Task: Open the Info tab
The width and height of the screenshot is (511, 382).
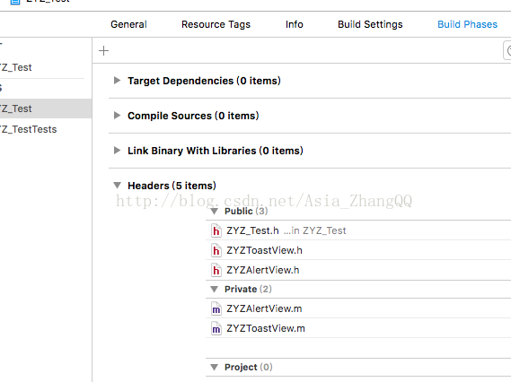Action: click(295, 24)
